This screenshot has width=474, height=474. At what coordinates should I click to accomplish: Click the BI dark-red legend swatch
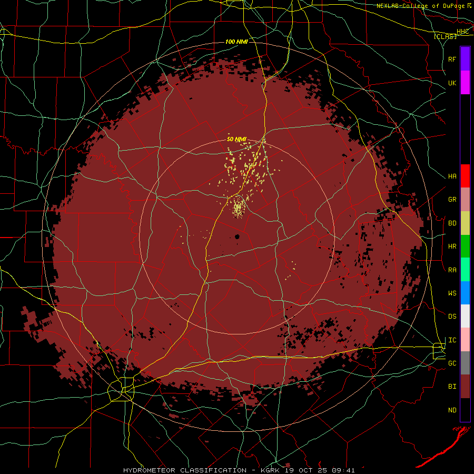[x=465, y=387]
